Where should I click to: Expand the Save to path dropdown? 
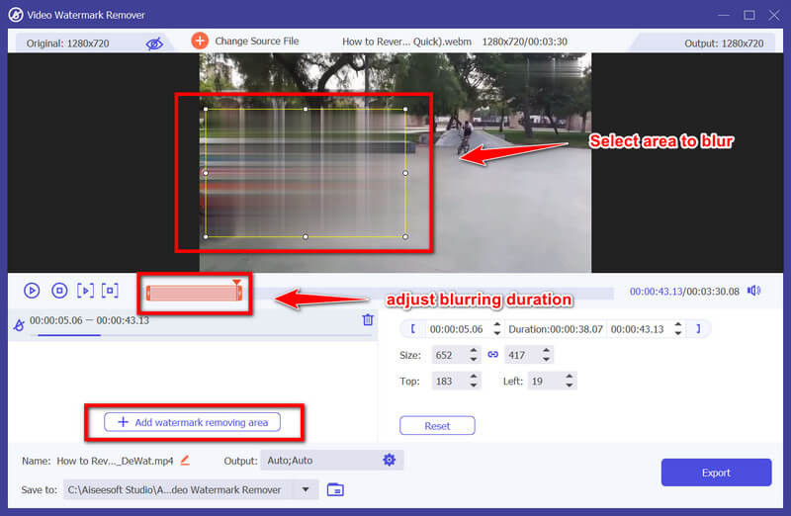pyautogui.click(x=306, y=489)
